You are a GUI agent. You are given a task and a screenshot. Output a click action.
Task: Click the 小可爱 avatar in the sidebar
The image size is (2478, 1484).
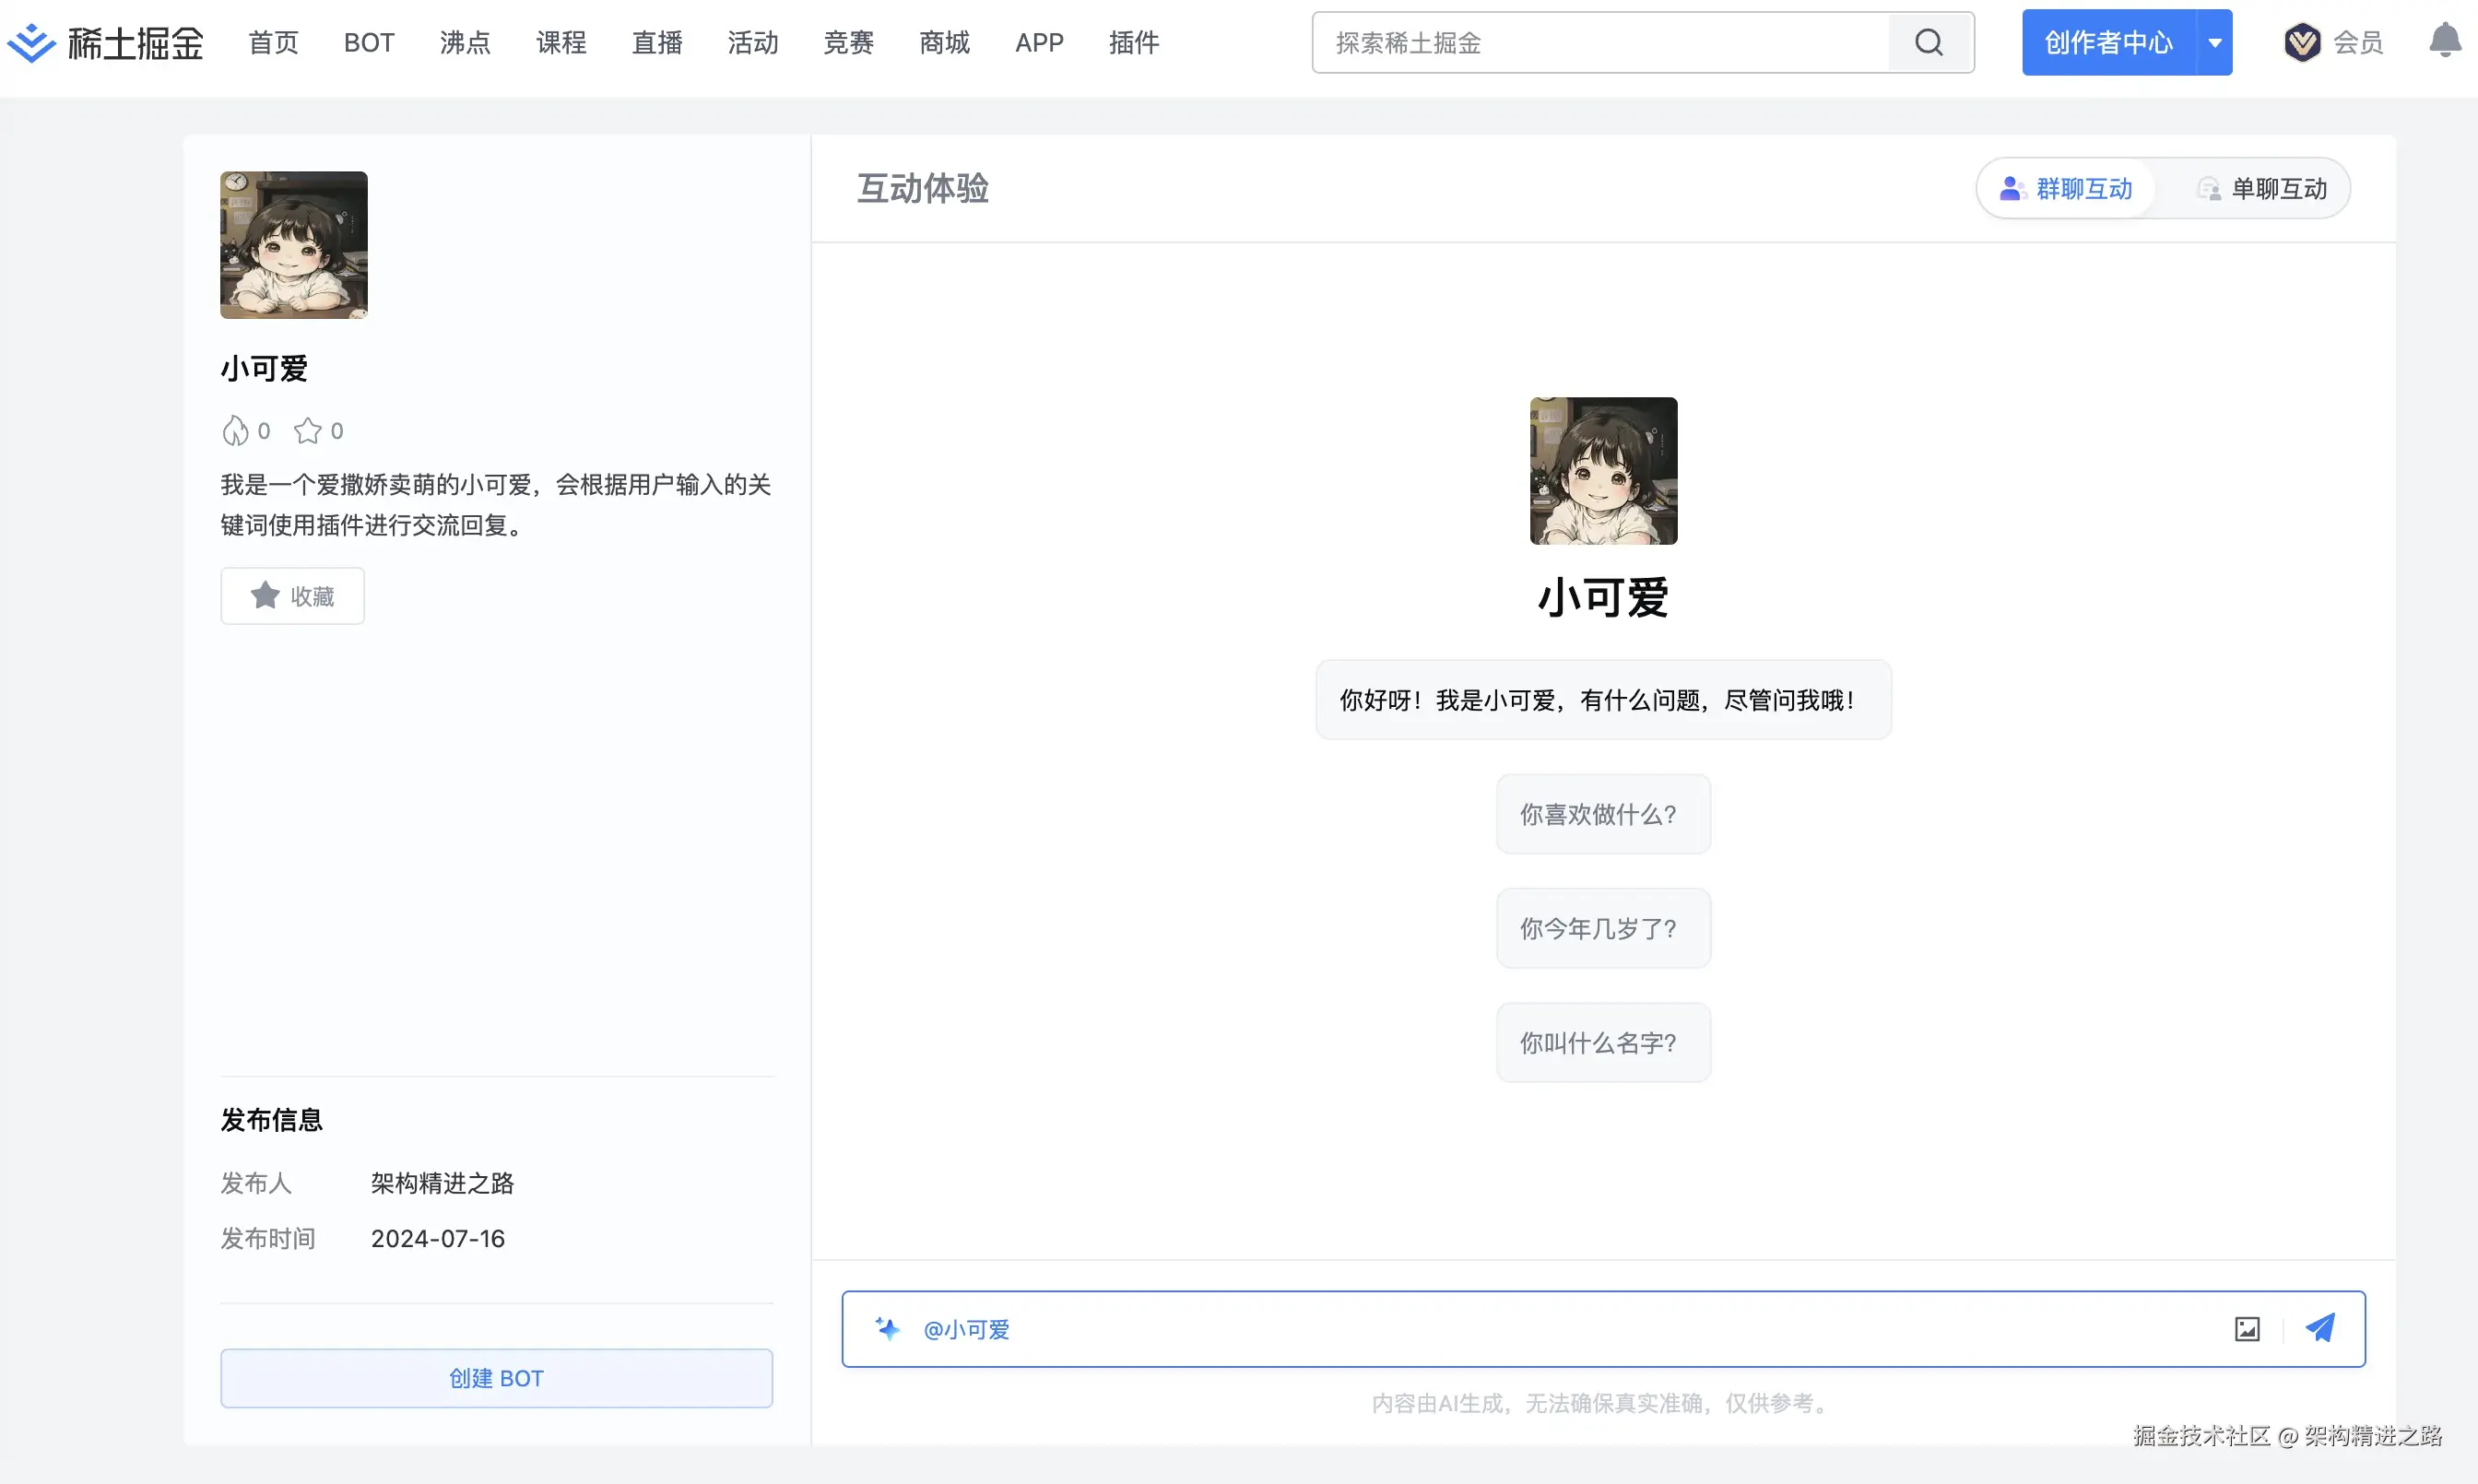pos(294,245)
